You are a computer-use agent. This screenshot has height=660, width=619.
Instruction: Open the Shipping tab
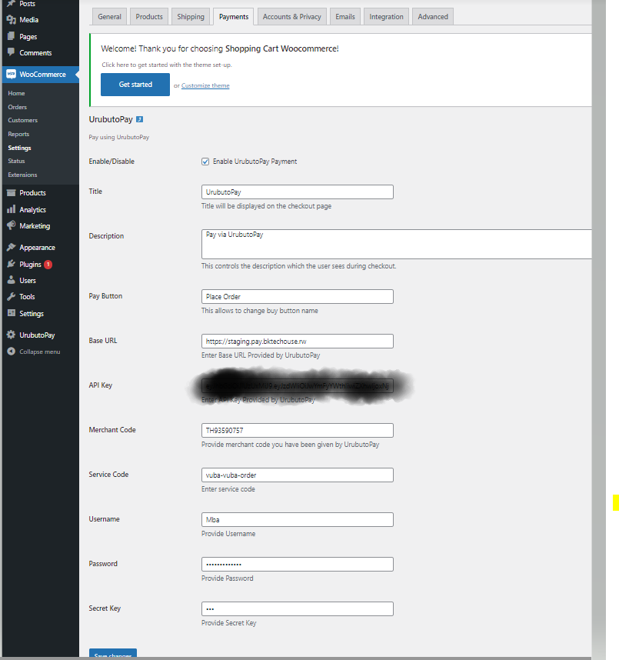[x=191, y=17]
